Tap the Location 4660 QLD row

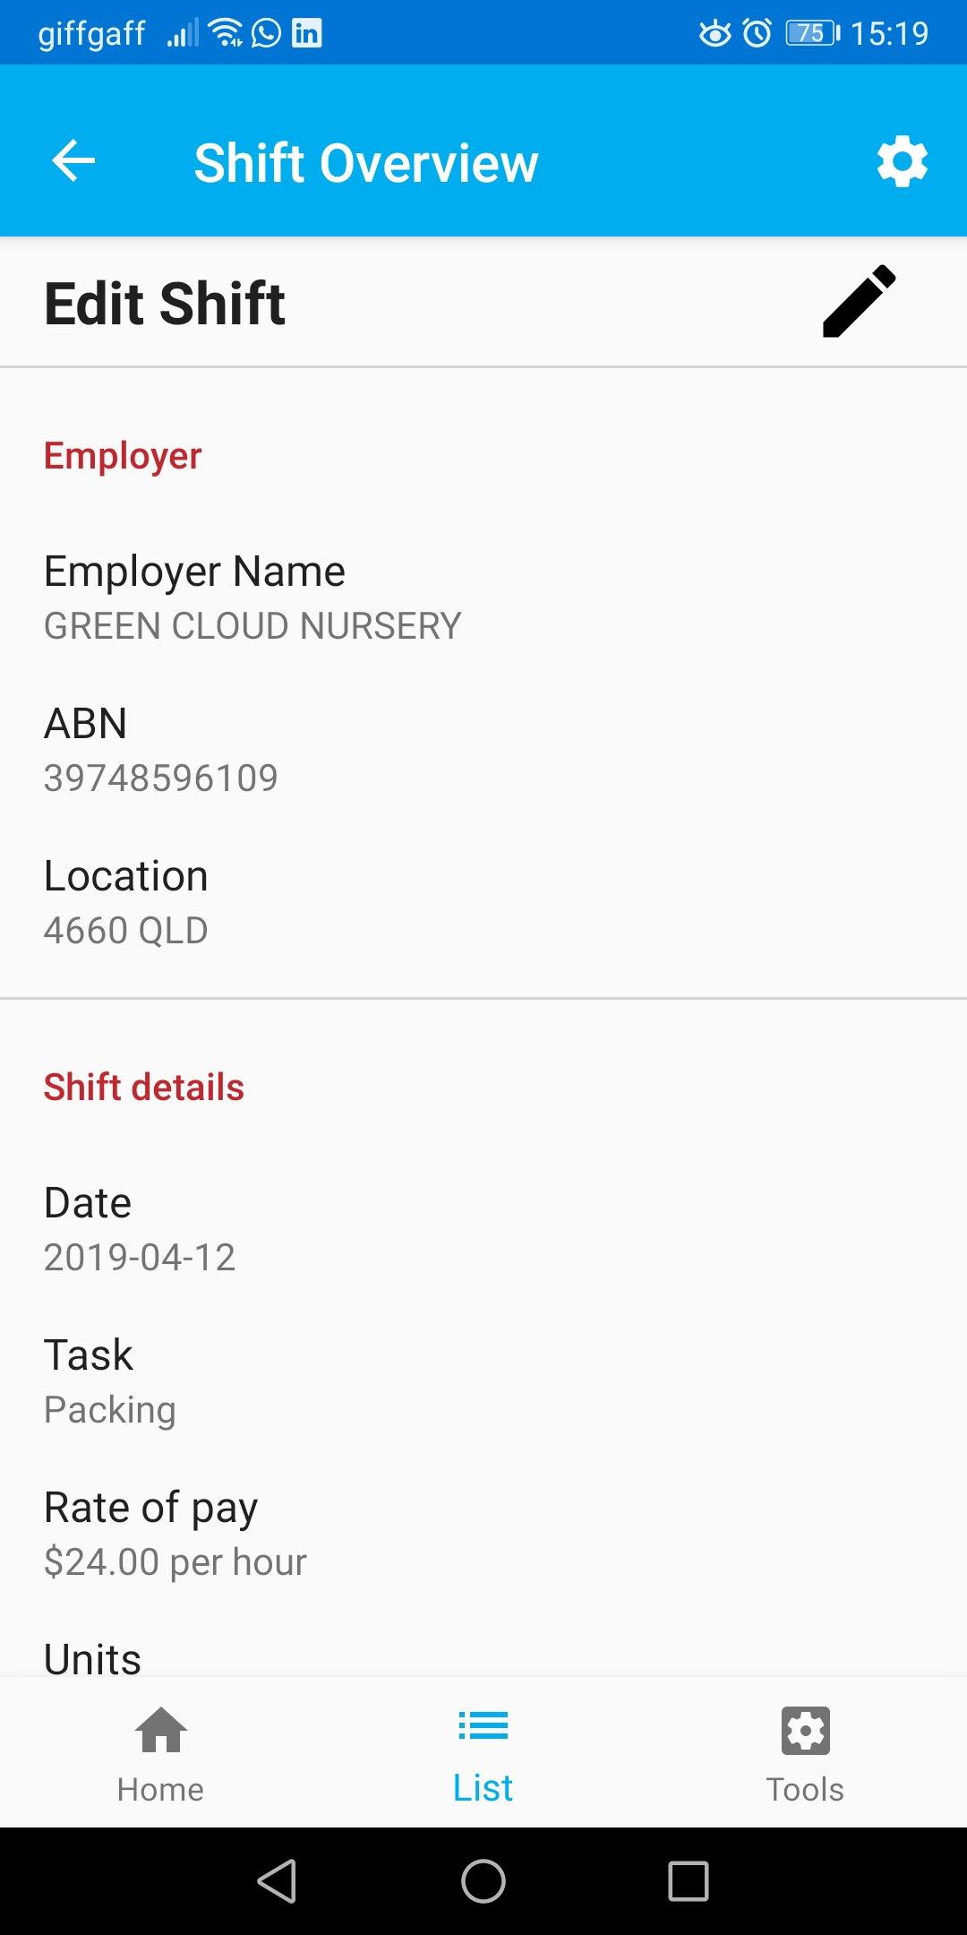pos(126,902)
